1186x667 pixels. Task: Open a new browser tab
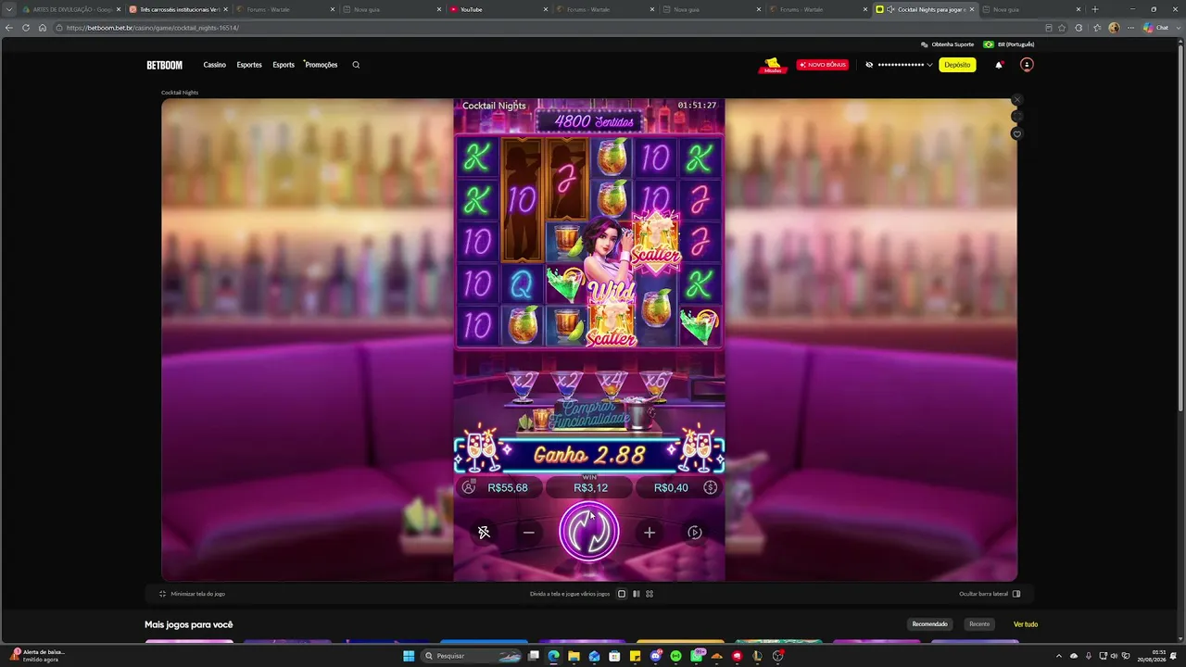[x=1094, y=9]
